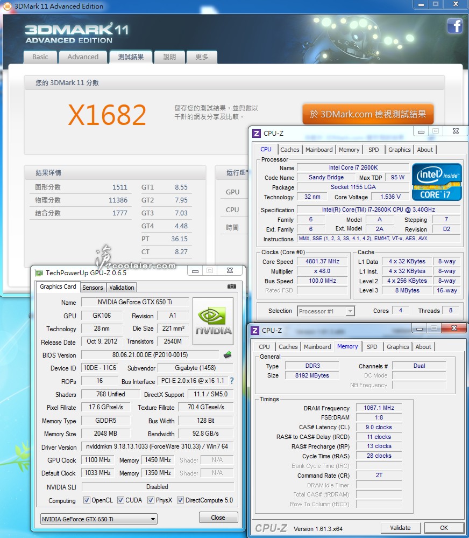Click the Close button in GPU-Z

[218, 518]
